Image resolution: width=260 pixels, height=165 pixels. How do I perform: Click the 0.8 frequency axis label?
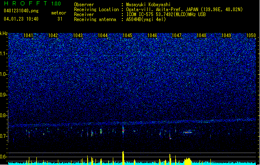coord(4,115)
